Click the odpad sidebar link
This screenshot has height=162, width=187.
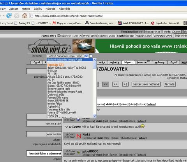tap(57, 159)
